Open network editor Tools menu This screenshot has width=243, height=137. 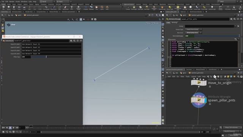coord(188,76)
